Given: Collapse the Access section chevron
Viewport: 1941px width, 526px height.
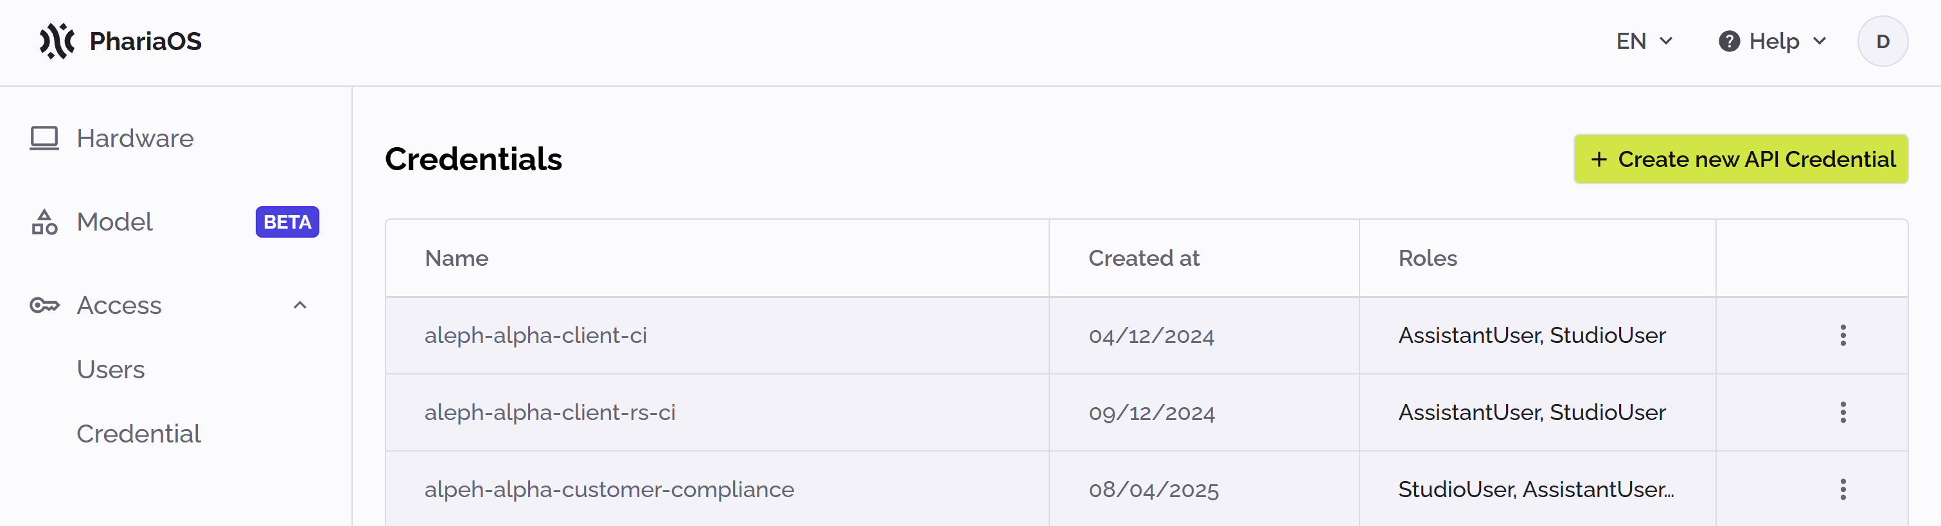Looking at the screenshot, I should (x=300, y=305).
